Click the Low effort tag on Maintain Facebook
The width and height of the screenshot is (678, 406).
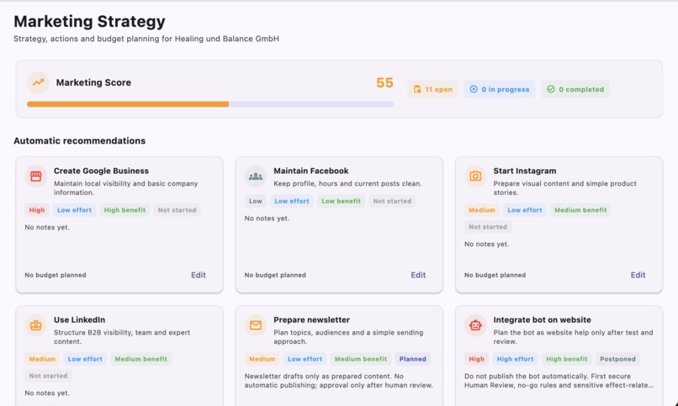click(292, 201)
